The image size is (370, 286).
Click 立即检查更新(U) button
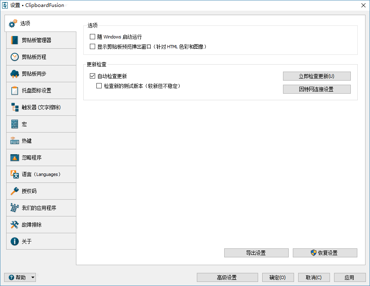pos(317,76)
